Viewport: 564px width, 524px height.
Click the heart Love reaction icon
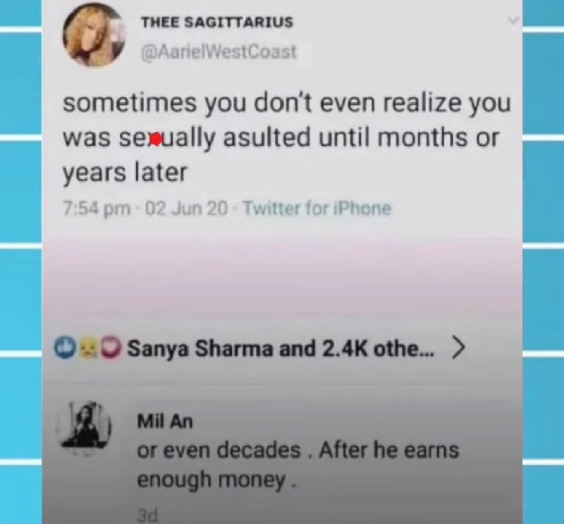coord(110,348)
